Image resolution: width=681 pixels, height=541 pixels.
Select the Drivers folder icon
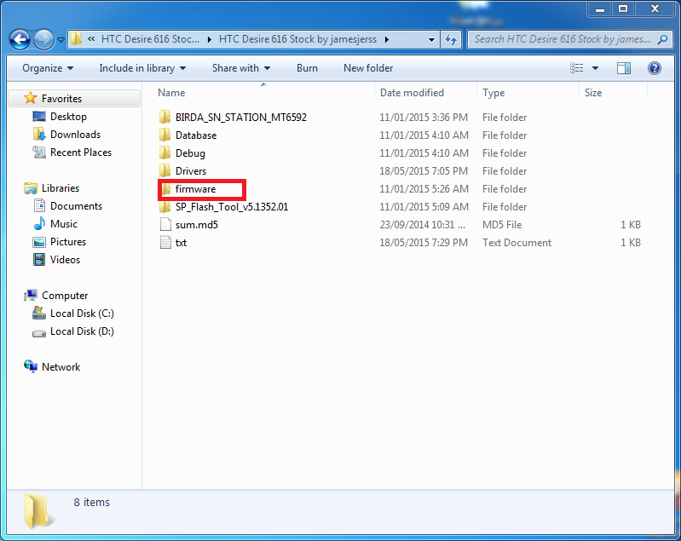pos(165,170)
